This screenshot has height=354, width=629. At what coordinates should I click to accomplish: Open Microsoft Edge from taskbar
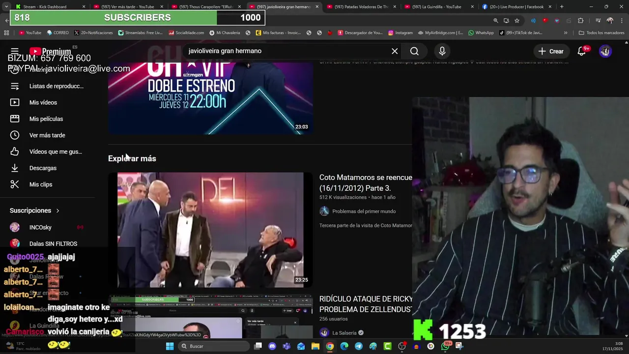click(x=344, y=346)
